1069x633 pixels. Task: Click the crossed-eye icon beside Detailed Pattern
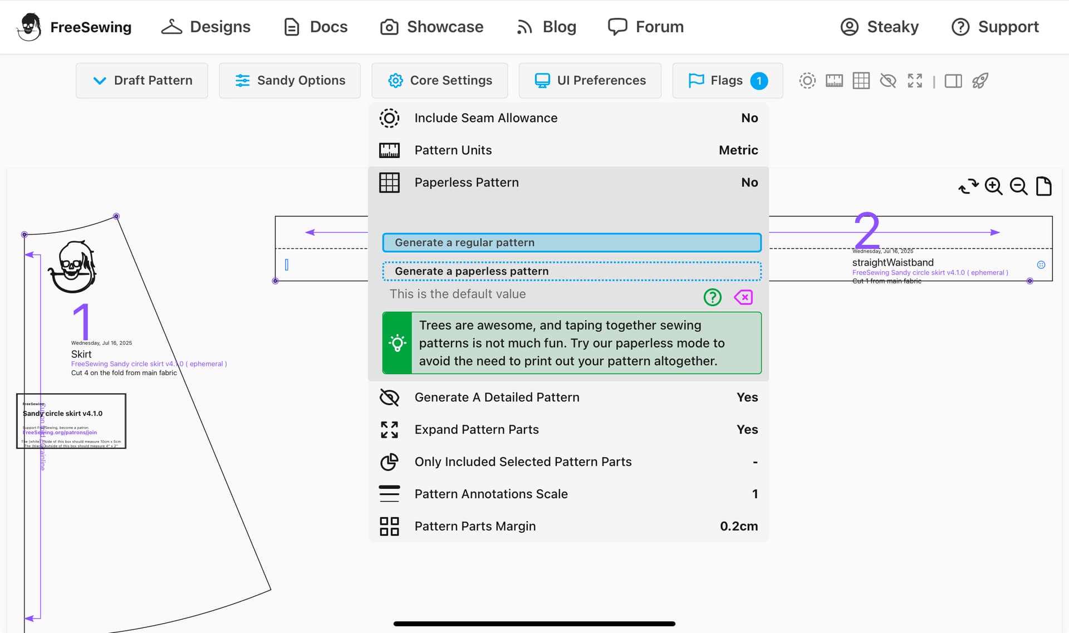click(389, 398)
